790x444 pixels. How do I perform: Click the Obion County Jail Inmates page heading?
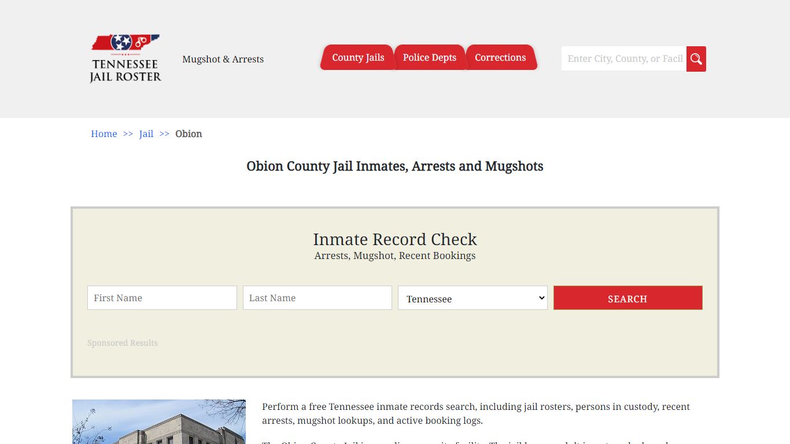pos(395,166)
